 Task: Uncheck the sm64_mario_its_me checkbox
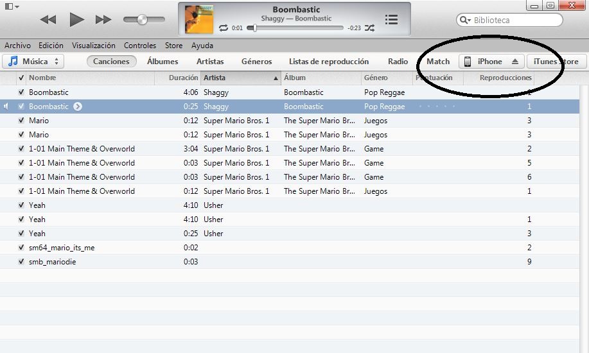pos(21,248)
